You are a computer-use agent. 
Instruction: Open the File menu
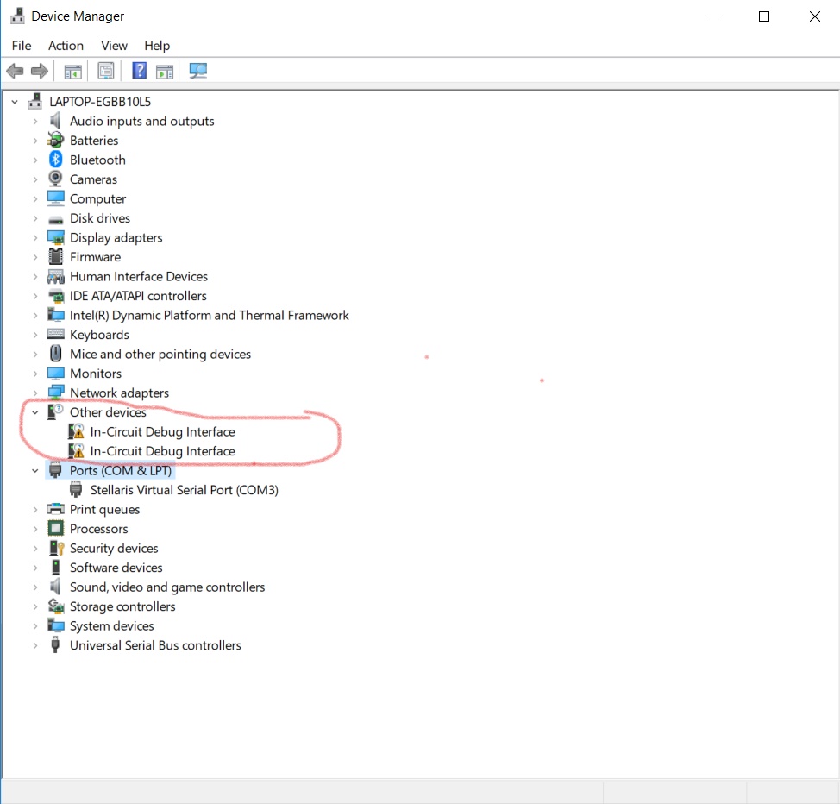(x=22, y=46)
